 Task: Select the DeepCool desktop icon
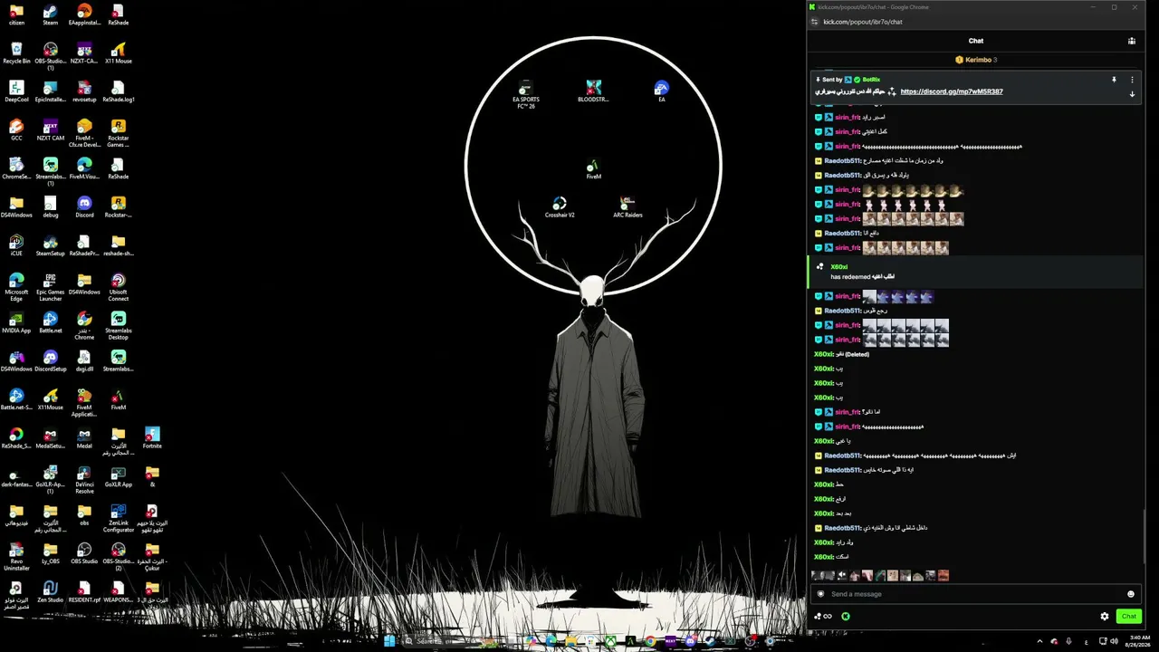coord(16,92)
